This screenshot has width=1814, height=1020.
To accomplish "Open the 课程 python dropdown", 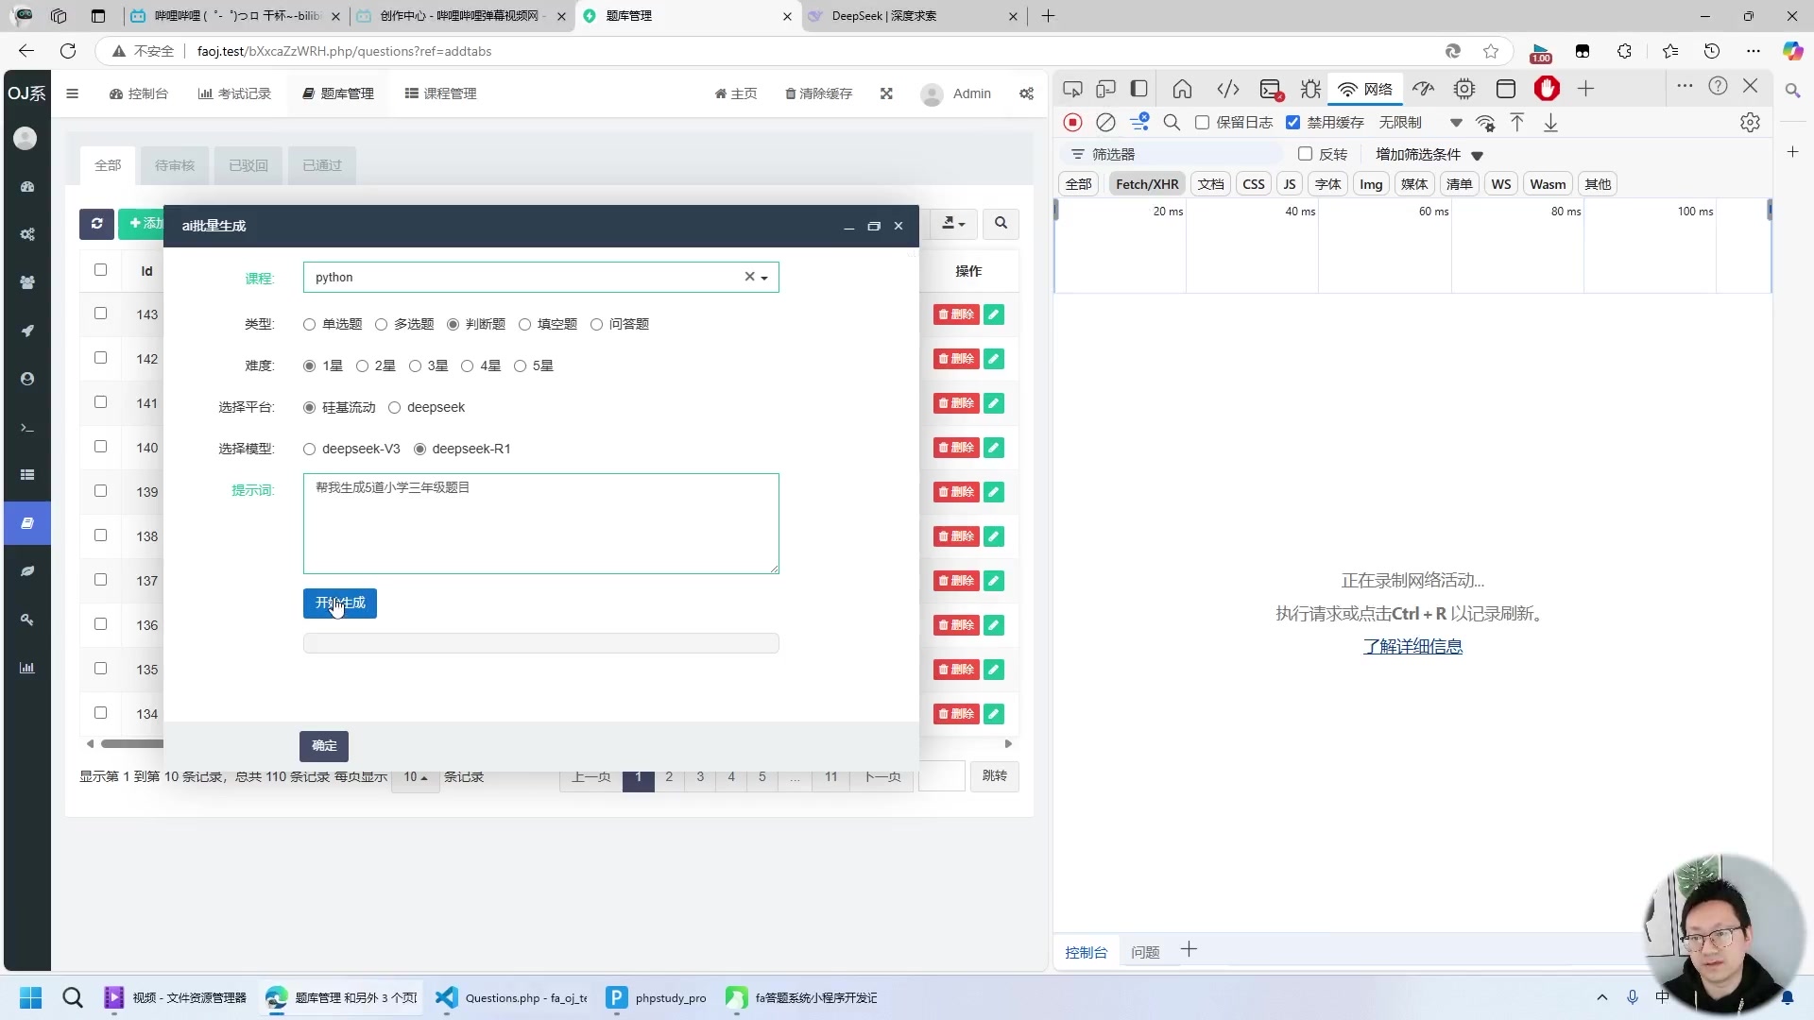I will coord(540,278).
